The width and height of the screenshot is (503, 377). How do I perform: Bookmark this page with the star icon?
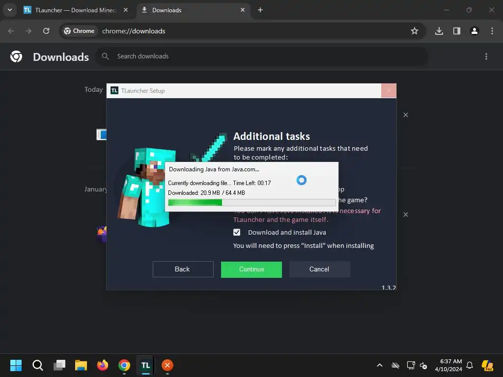click(415, 31)
